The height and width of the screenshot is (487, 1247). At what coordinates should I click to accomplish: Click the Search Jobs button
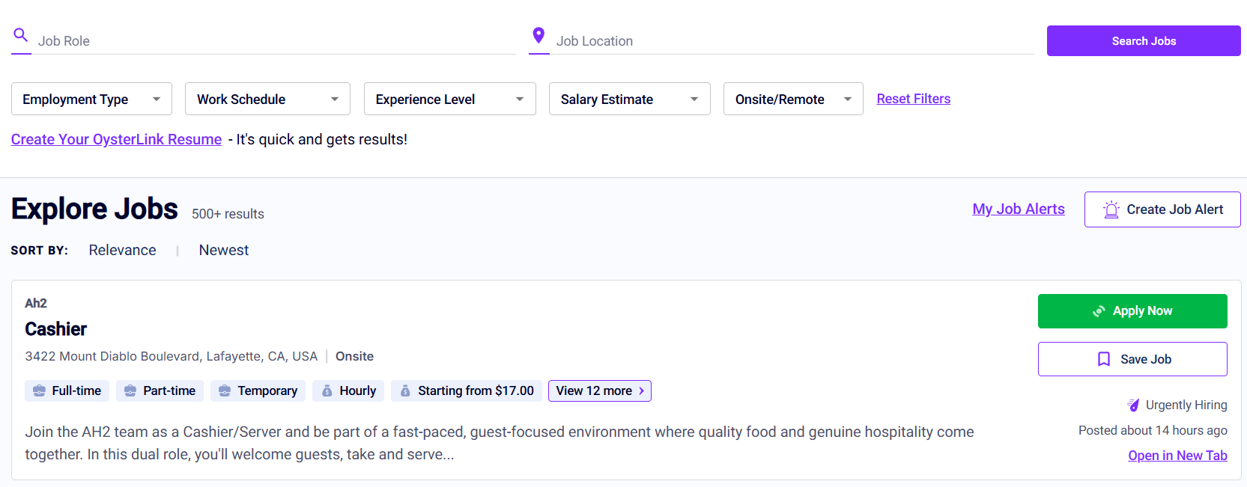(x=1143, y=41)
